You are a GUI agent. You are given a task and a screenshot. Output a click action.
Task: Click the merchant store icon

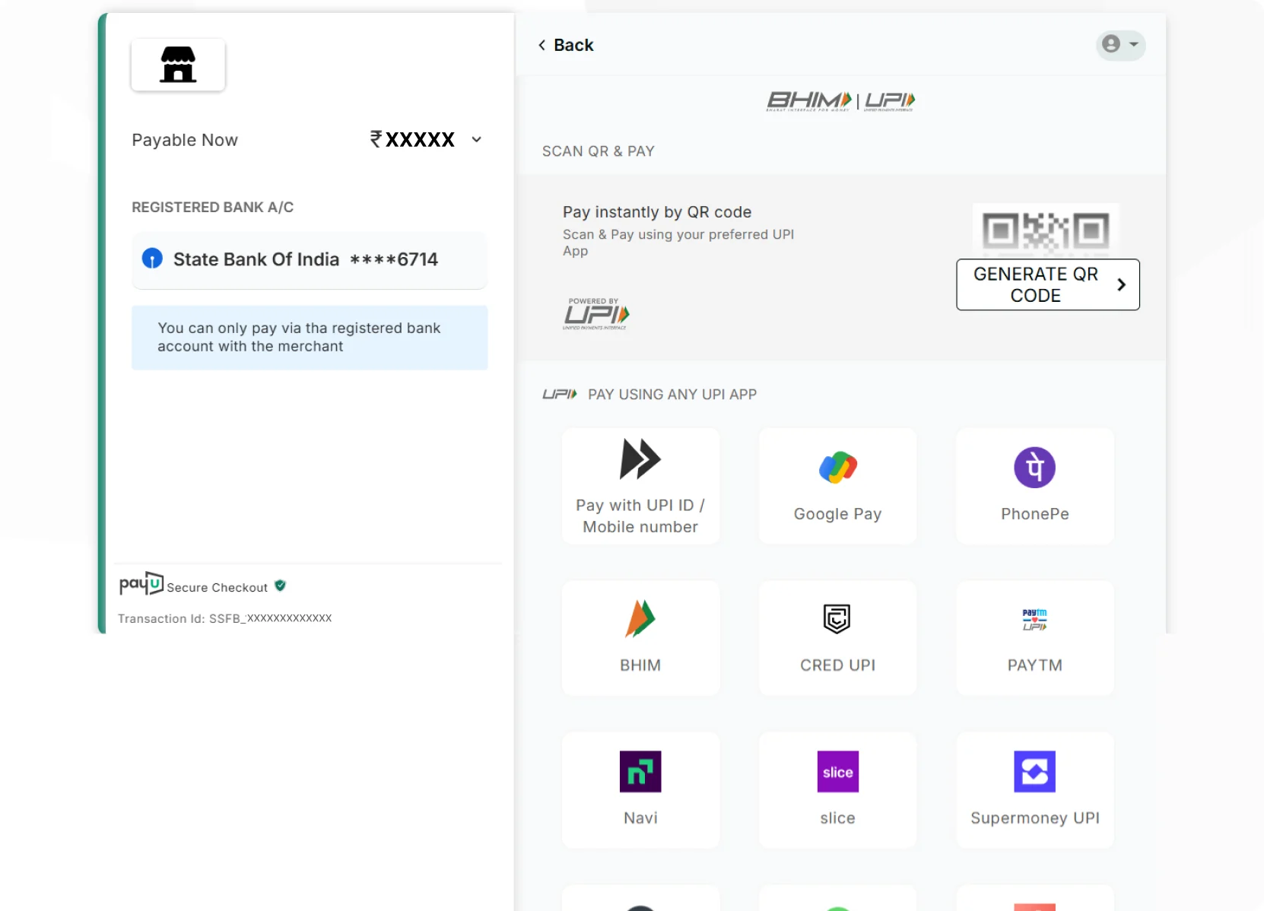tap(178, 65)
